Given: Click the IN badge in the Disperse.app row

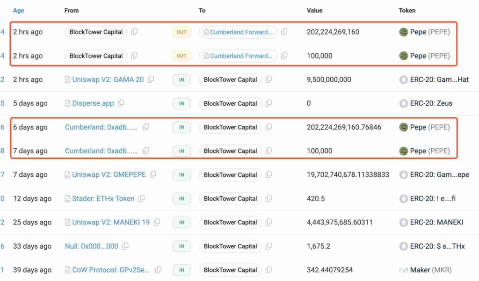Looking at the screenshot, I should [x=181, y=103].
